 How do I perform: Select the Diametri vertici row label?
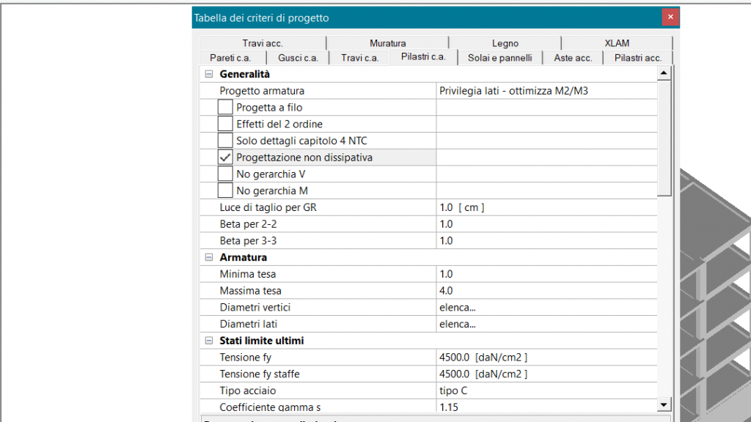coord(255,307)
